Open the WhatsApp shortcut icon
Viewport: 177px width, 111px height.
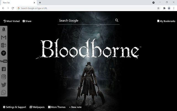coord(4,92)
